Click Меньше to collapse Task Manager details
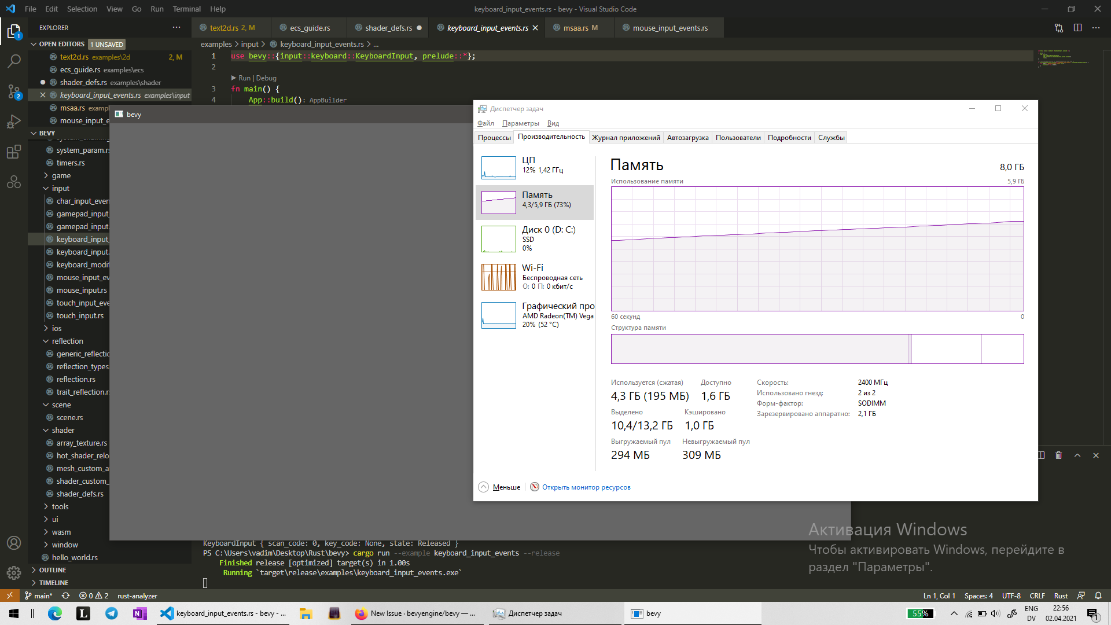 point(500,487)
